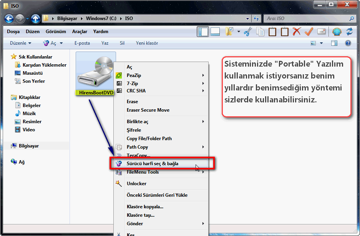Click the clipboard icon beside the red X
Screen dimensions: 360x236
click(x=284, y=32)
